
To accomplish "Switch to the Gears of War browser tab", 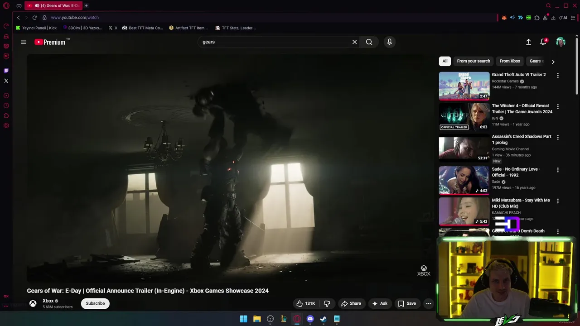I will (53, 6).
